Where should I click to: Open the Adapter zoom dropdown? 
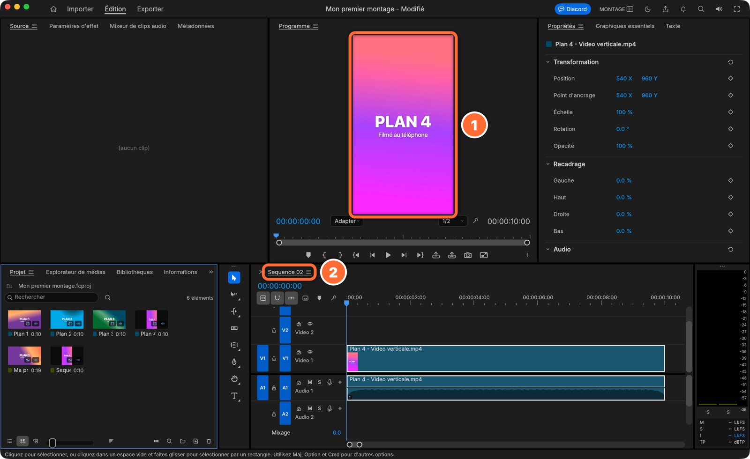(347, 221)
